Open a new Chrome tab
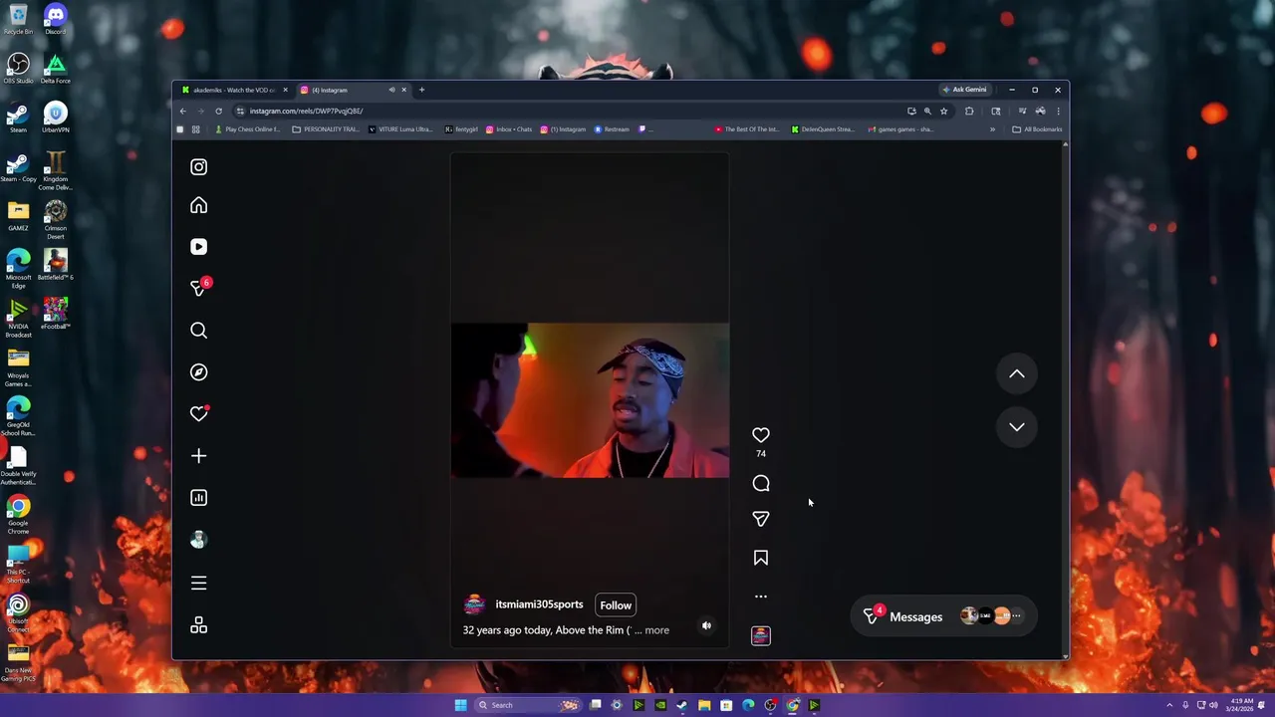 (421, 90)
